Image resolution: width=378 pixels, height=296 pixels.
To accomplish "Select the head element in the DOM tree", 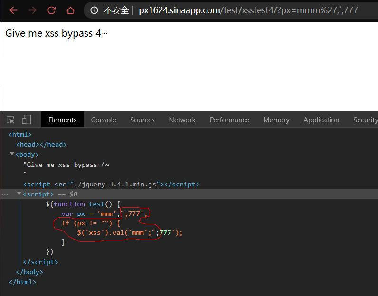I will (41, 145).
